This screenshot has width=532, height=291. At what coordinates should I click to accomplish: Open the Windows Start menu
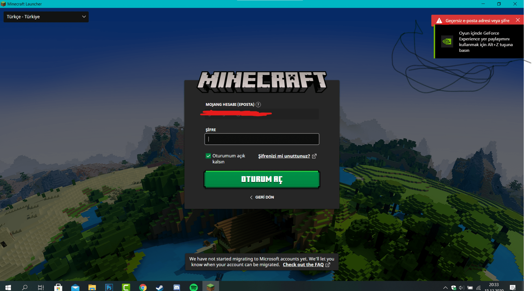[x=8, y=287]
